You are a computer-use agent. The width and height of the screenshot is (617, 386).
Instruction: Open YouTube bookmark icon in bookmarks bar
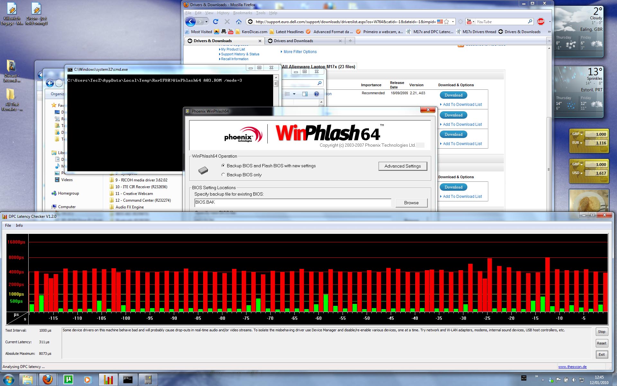pos(231,32)
